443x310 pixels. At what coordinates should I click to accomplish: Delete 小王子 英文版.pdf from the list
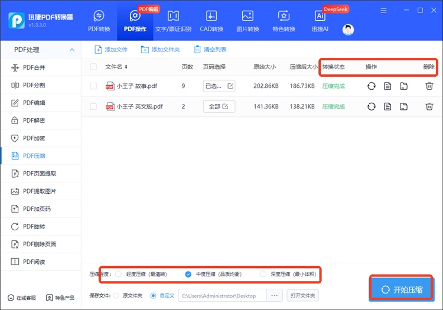click(429, 106)
